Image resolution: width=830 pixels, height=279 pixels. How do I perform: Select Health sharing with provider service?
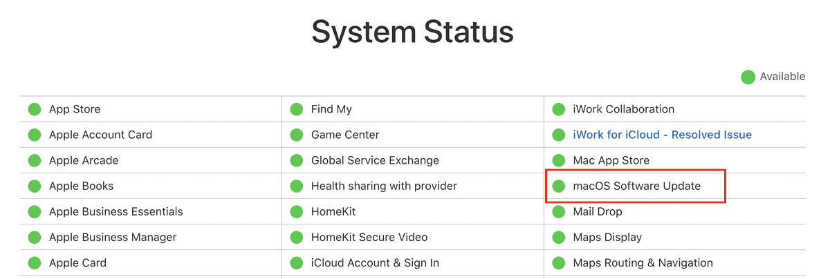pos(384,186)
